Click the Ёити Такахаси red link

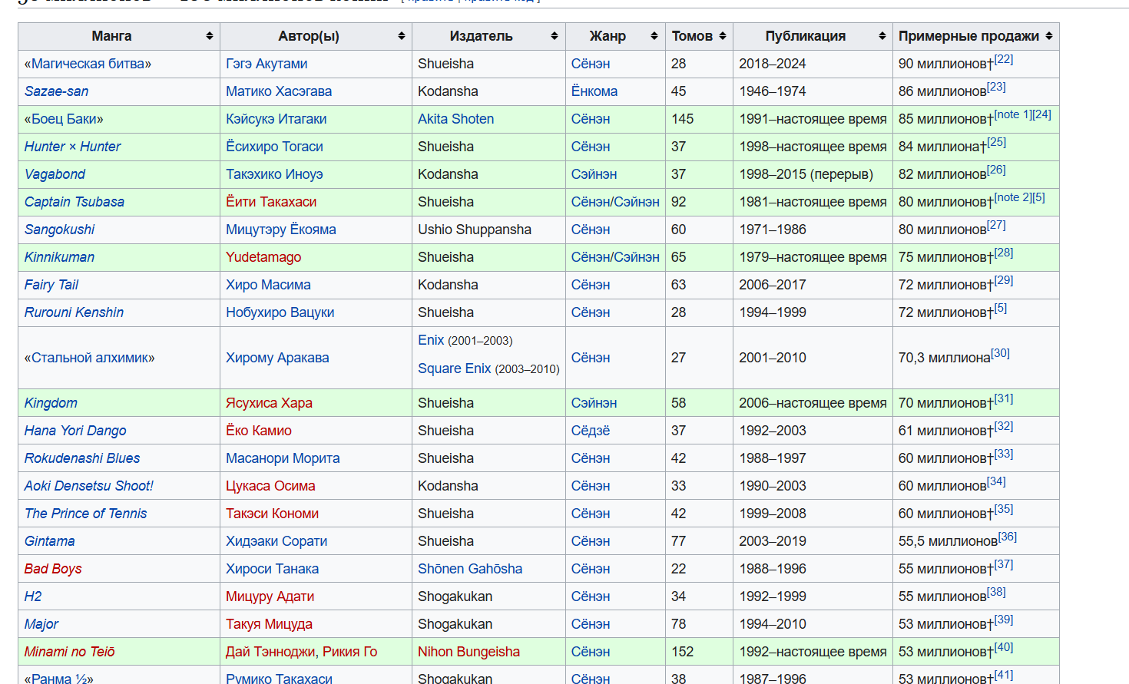click(271, 202)
